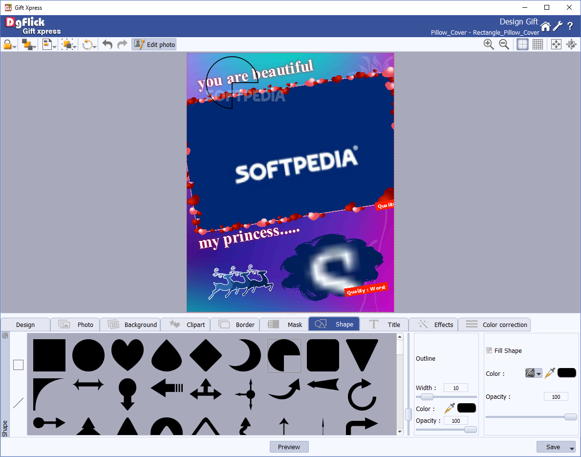The image size is (581, 457).
Task: Expand the Save options arrow
Action: click(572, 448)
